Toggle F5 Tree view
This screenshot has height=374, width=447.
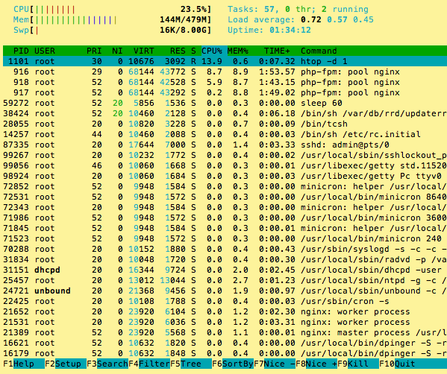(191, 364)
